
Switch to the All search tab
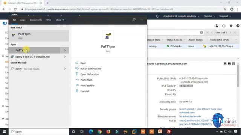[x=14, y=20]
